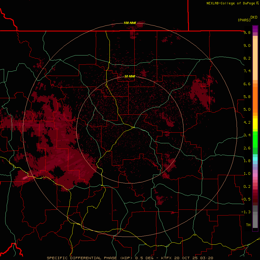Click the 100 NMI range ring label
Screen dimensions: 260x260
130,23
